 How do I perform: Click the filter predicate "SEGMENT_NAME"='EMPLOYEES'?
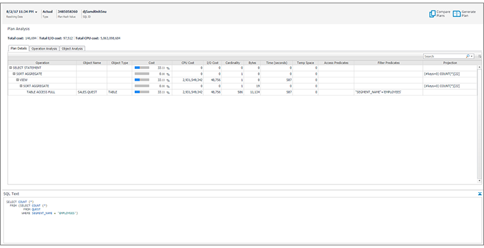378,92
